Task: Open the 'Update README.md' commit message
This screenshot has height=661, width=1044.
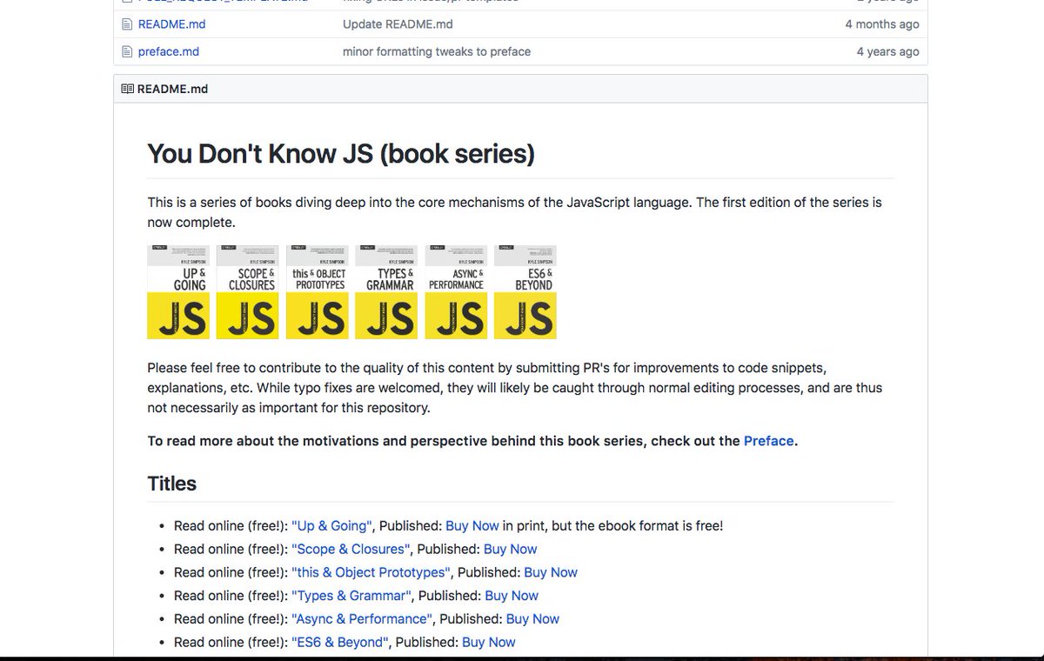Action: coord(398,24)
